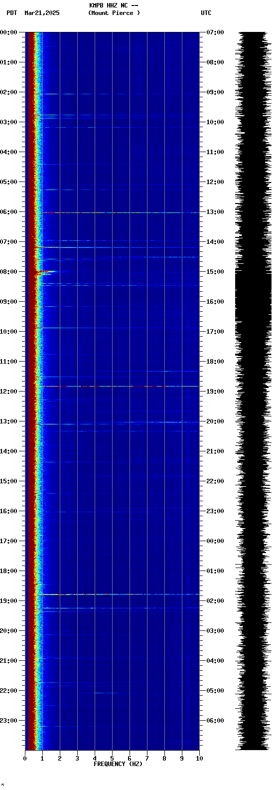Click the frequency axis tick label '10'

pyautogui.click(x=199, y=759)
